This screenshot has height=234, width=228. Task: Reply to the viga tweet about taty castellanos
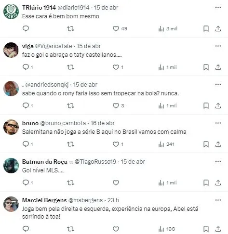pyautogui.click(x=26, y=67)
